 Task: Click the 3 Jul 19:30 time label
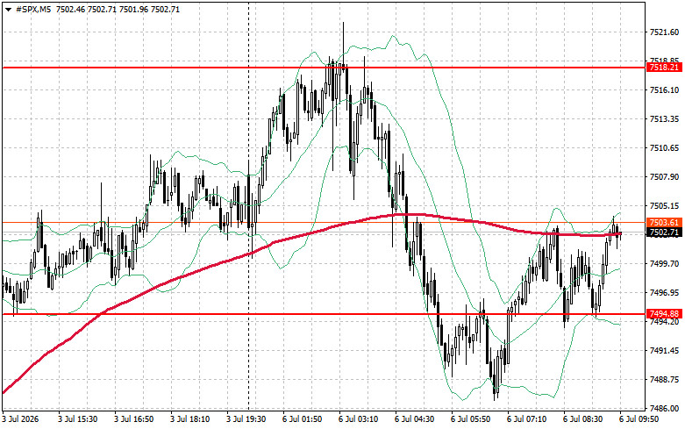coord(246,419)
